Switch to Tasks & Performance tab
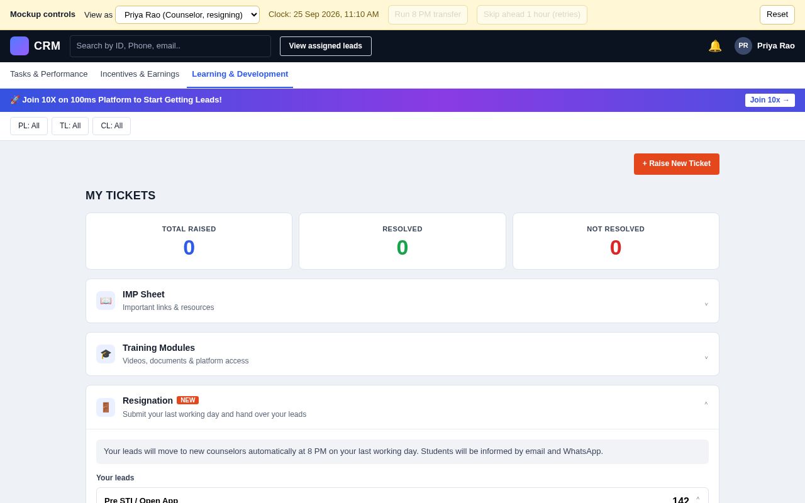The height and width of the screenshot is (503, 805). [x=49, y=74]
